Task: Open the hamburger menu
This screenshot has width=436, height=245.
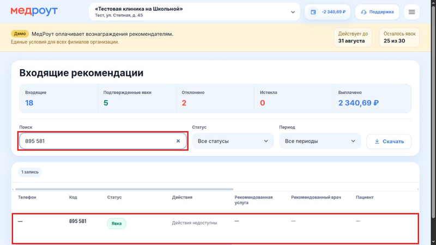Action: 411,12
